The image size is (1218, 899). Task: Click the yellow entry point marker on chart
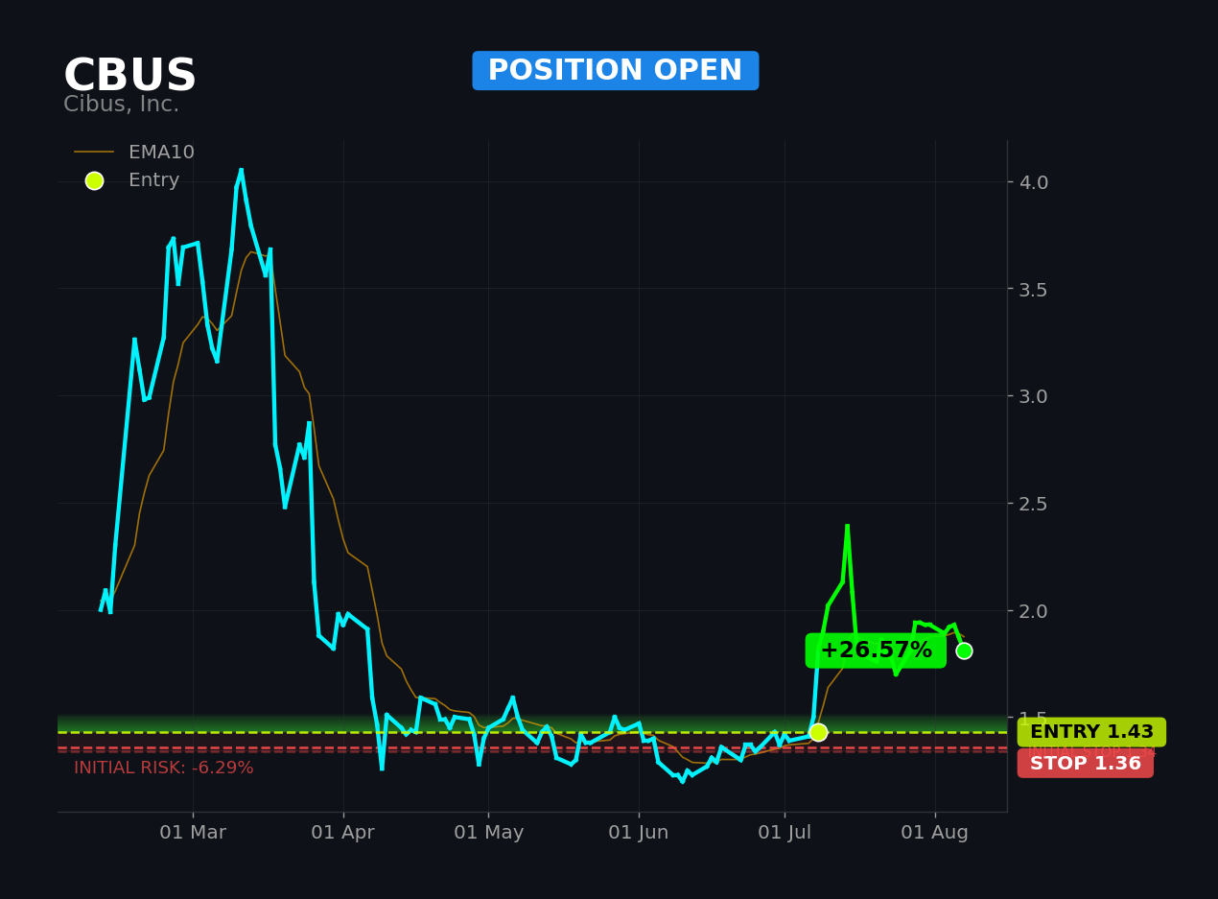coord(818,732)
